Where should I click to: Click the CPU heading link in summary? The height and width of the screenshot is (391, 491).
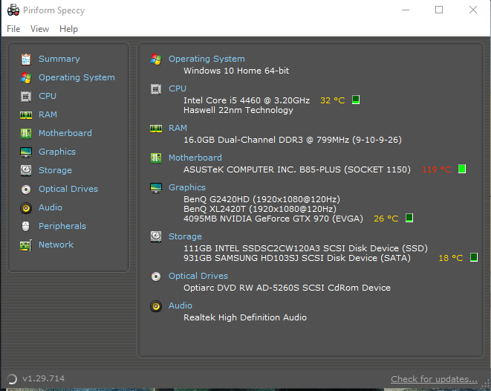coord(178,88)
